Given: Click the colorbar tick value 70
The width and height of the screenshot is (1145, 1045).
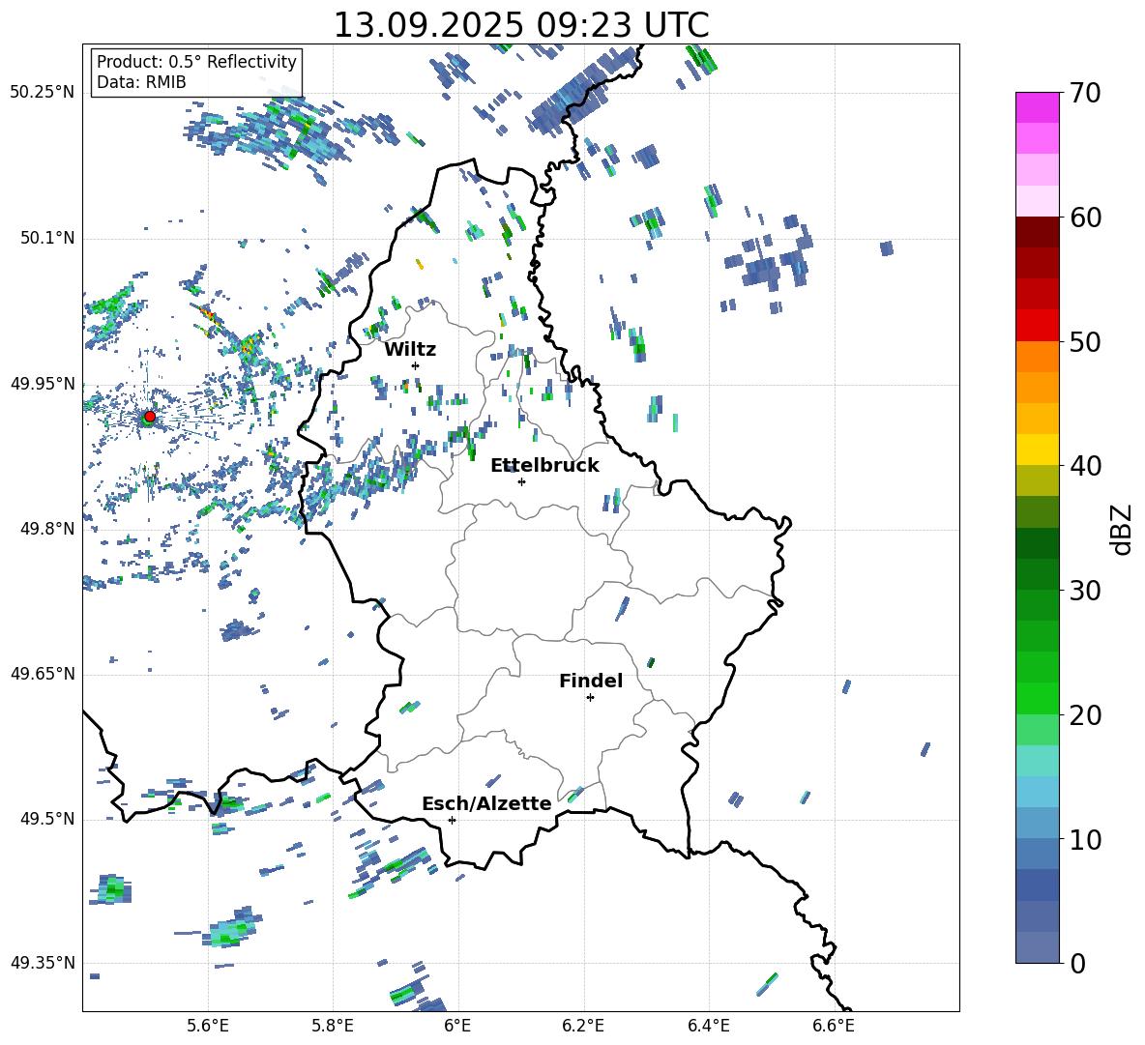Looking at the screenshot, I should pyautogui.click(x=1085, y=94).
